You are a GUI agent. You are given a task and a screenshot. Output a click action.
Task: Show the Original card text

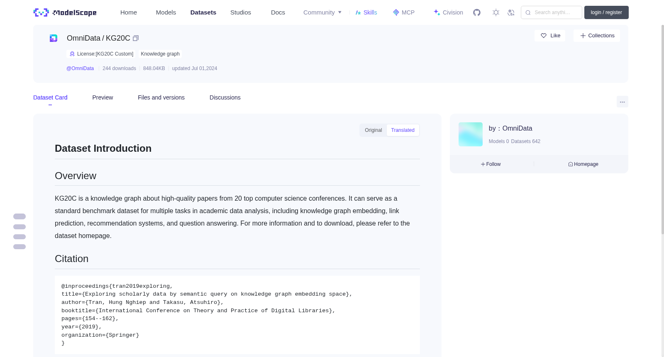click(373, 130)
